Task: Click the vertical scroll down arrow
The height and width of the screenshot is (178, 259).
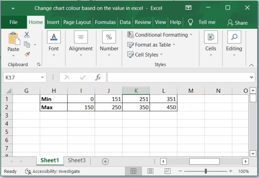Action: click(x=253, y=154)
